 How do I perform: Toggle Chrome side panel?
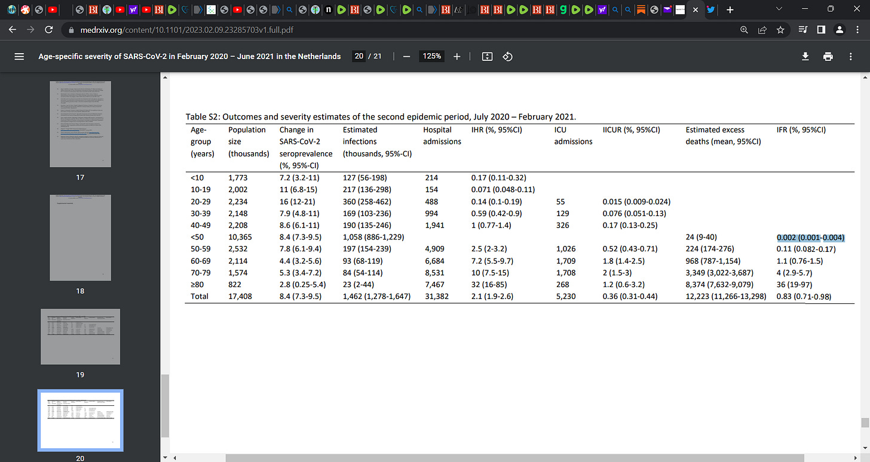tap(821, 29)
